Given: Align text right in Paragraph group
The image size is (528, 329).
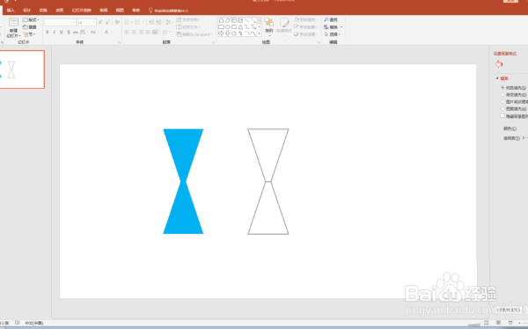Looking at the screenshot, I should point(141,32).
